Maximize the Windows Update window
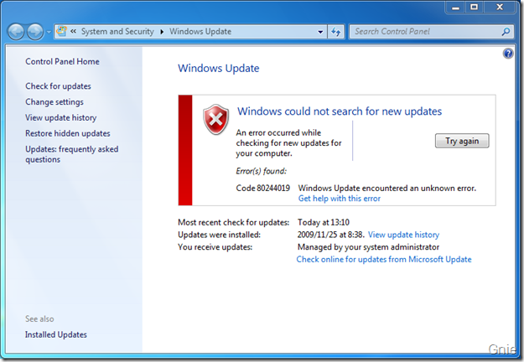 [474, 8]
